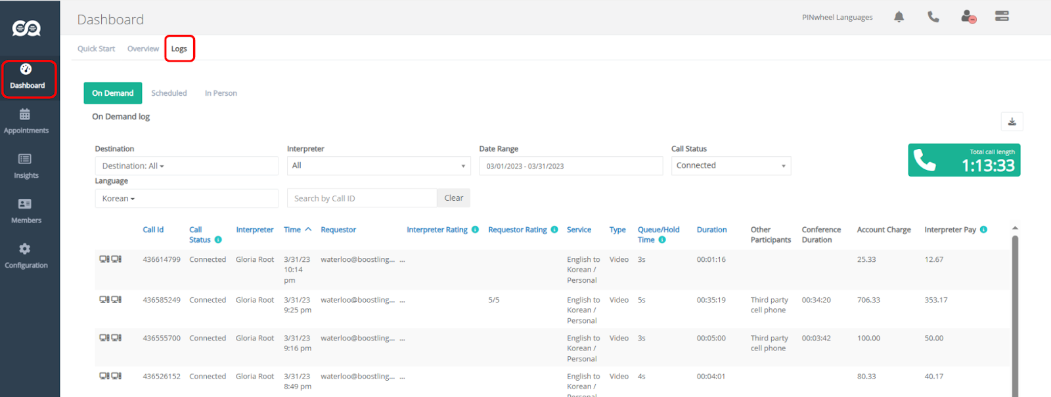This screenshot has height=397, width=1051.
Task: Open notifications bell icon
Action: [x=899, y=17]
